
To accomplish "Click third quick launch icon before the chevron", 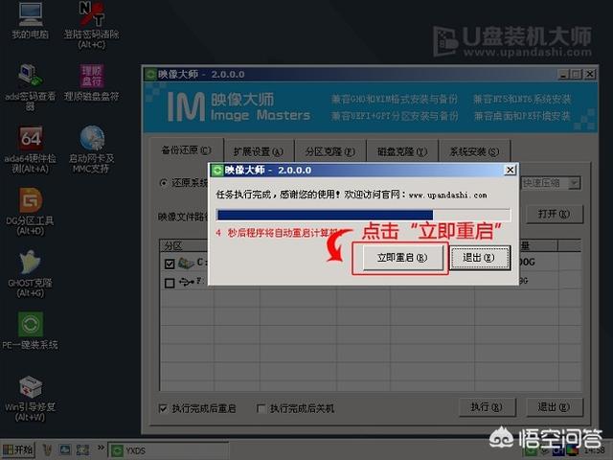I will pos(82,450).
